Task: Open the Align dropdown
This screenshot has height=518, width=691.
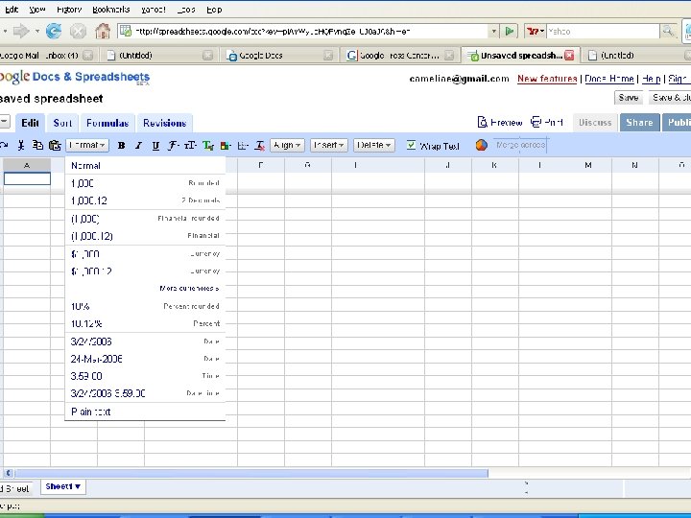Action: click(x=287, y=145)
